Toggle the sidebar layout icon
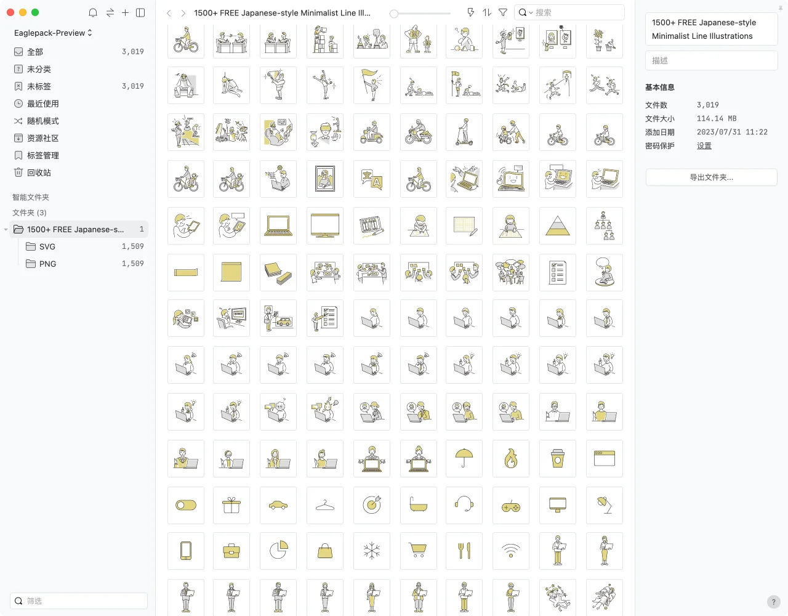 pos(140,12)
